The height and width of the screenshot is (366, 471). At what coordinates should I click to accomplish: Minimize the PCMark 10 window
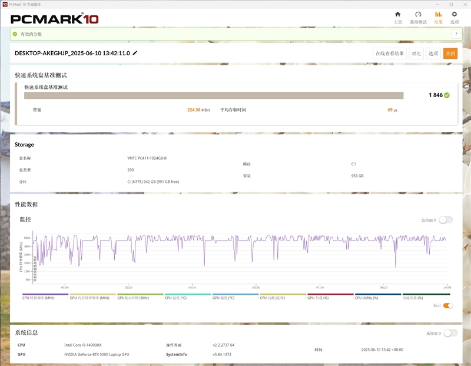click(439, 5)
